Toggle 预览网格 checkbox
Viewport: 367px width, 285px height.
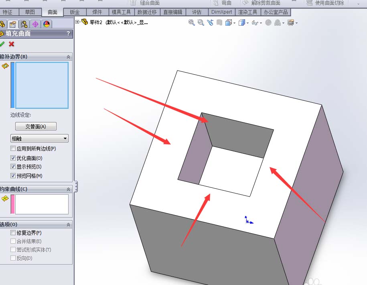pos(13,176)
